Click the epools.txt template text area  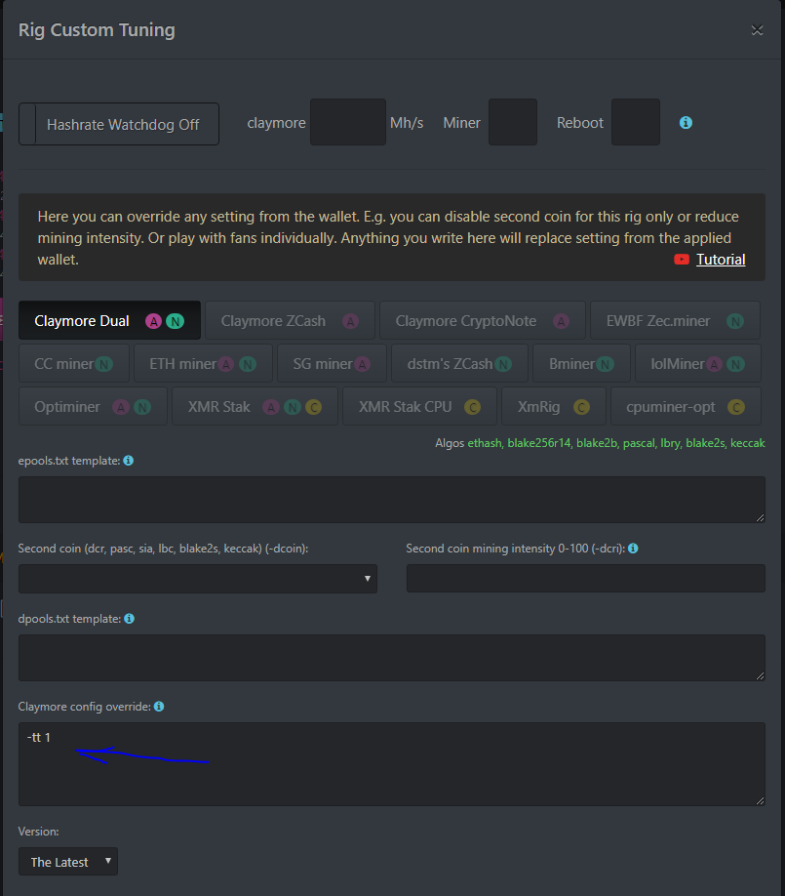[392, 500]
